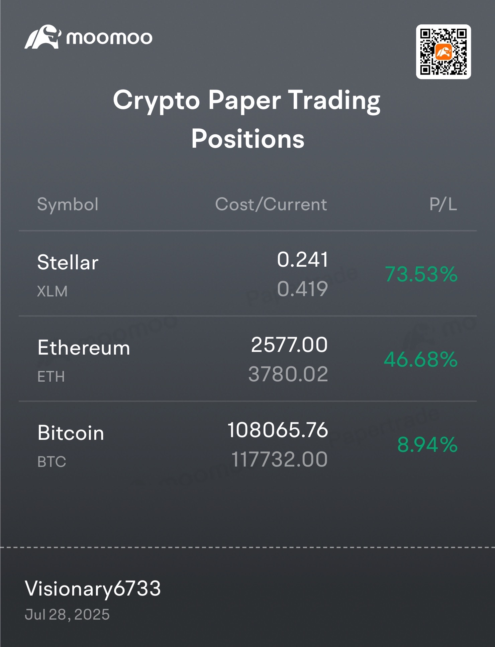Select the Symbol column header
This screenshot has height=647, width=495.
pos(68,204)
